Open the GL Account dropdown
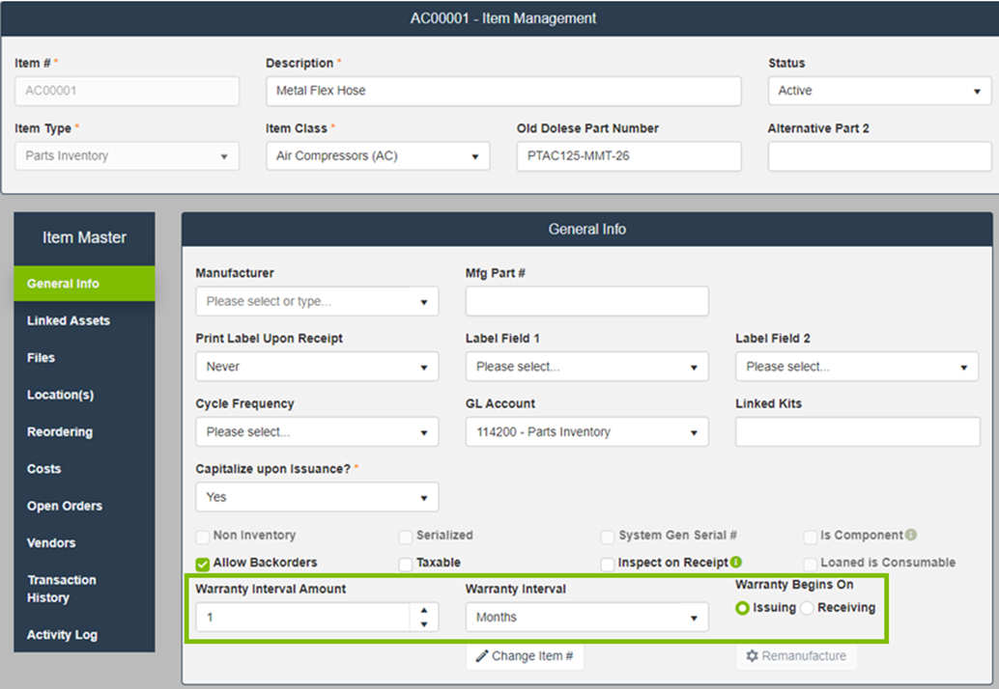 (586, 432)
